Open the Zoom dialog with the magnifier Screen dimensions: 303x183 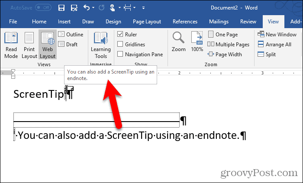click(x=178, y=42)
